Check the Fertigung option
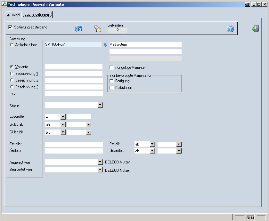Image resolution: width=269 pixels, height=221 pixels. point(112,81)
